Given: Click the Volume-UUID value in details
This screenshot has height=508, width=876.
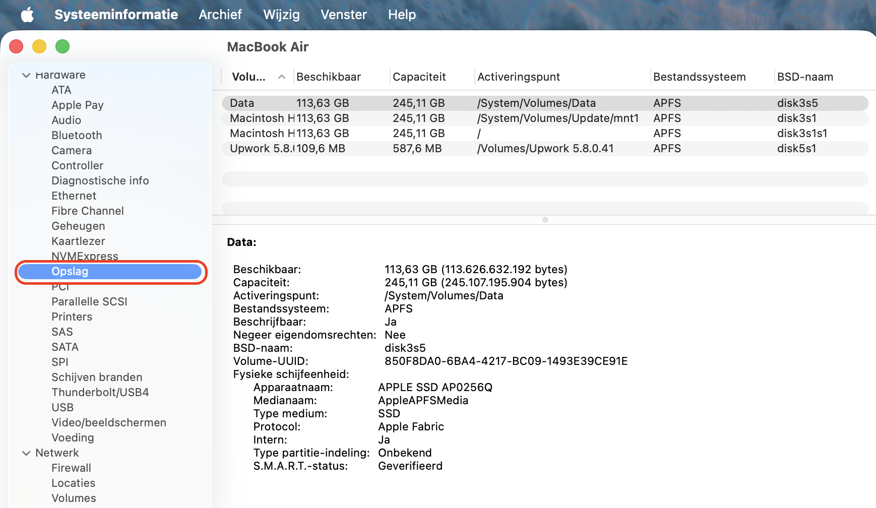Looking at the screenshot, I should coord(506,361).
